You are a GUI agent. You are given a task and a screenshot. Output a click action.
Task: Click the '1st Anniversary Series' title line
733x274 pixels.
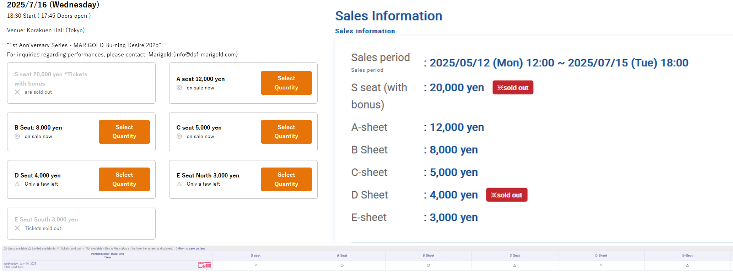[84, 45]
